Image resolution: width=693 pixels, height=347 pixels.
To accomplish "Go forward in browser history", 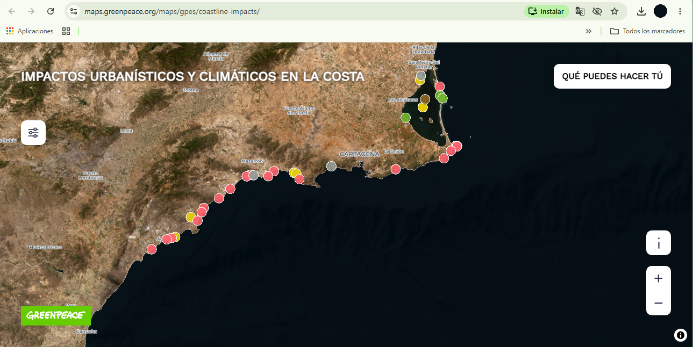I will [x=31, y=11].
